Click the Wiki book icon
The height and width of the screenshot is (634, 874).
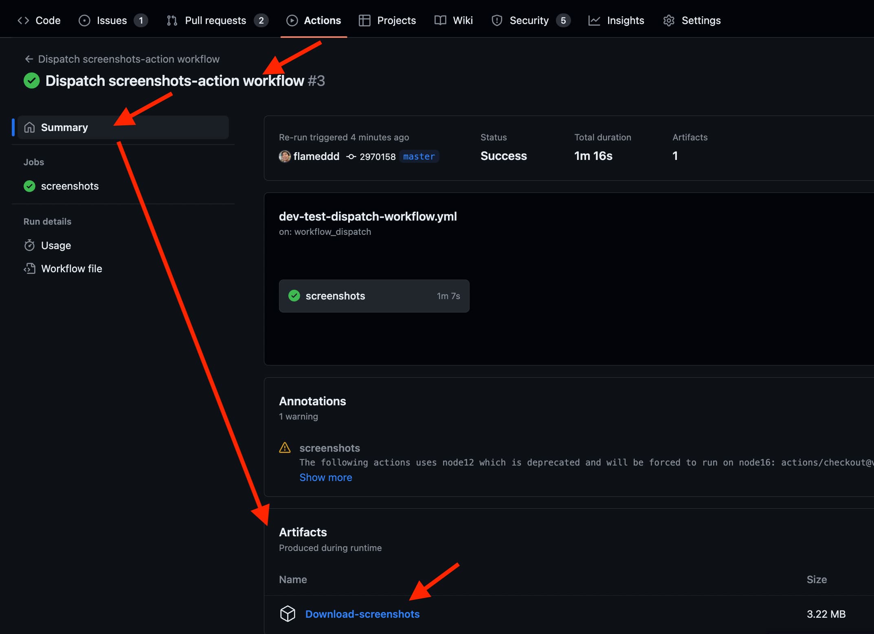point(440,20)
